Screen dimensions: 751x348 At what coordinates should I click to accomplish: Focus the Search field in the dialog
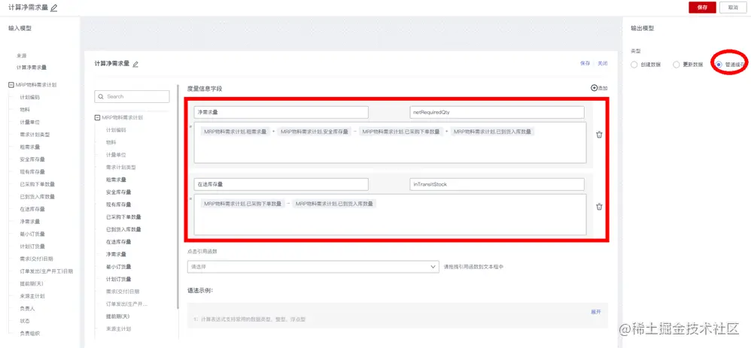[132, 97]
